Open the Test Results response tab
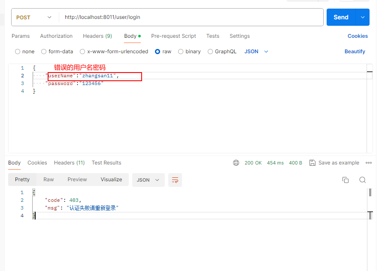Screen dimensions: 379x271 [x=106, y=163]
